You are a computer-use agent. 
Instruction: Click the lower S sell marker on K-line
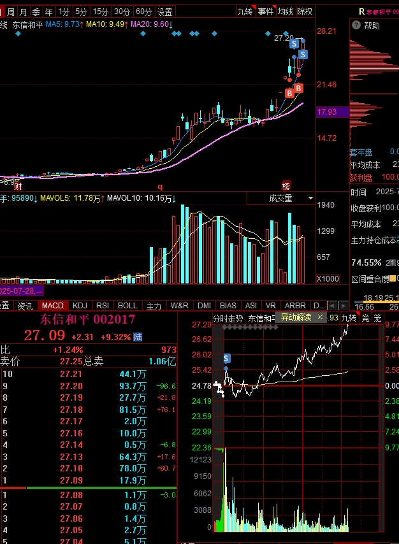(x=303, y=55)
